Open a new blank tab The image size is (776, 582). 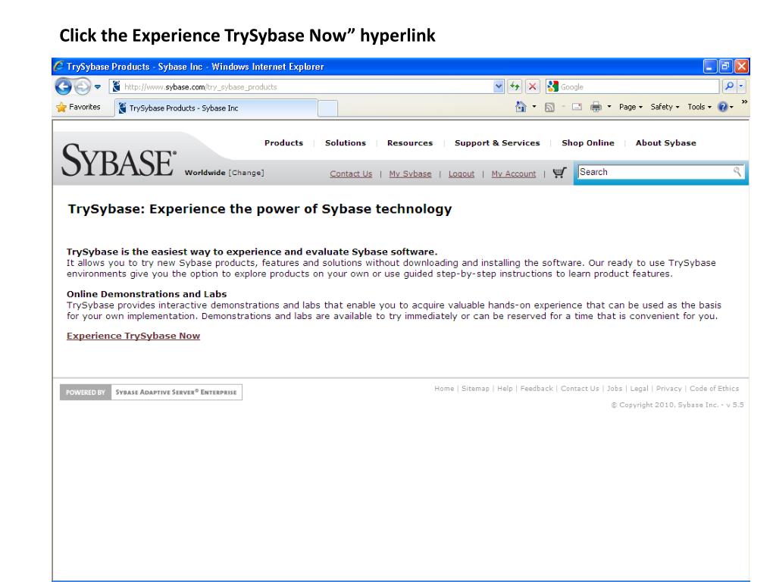coord(327,108)
